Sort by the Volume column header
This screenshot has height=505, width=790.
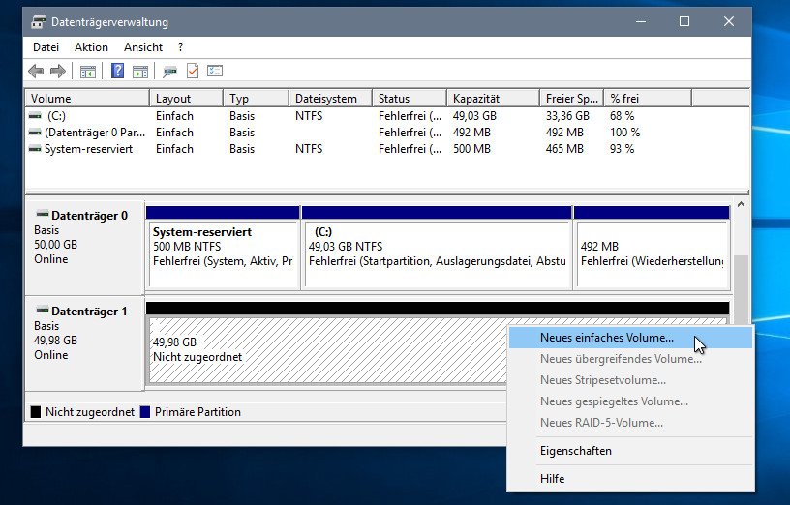(x=88, y=98)
